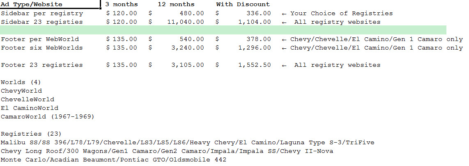Click the "Your Choice of Registries" note
This screenshot has height=166, width=469.
(341, 13)
